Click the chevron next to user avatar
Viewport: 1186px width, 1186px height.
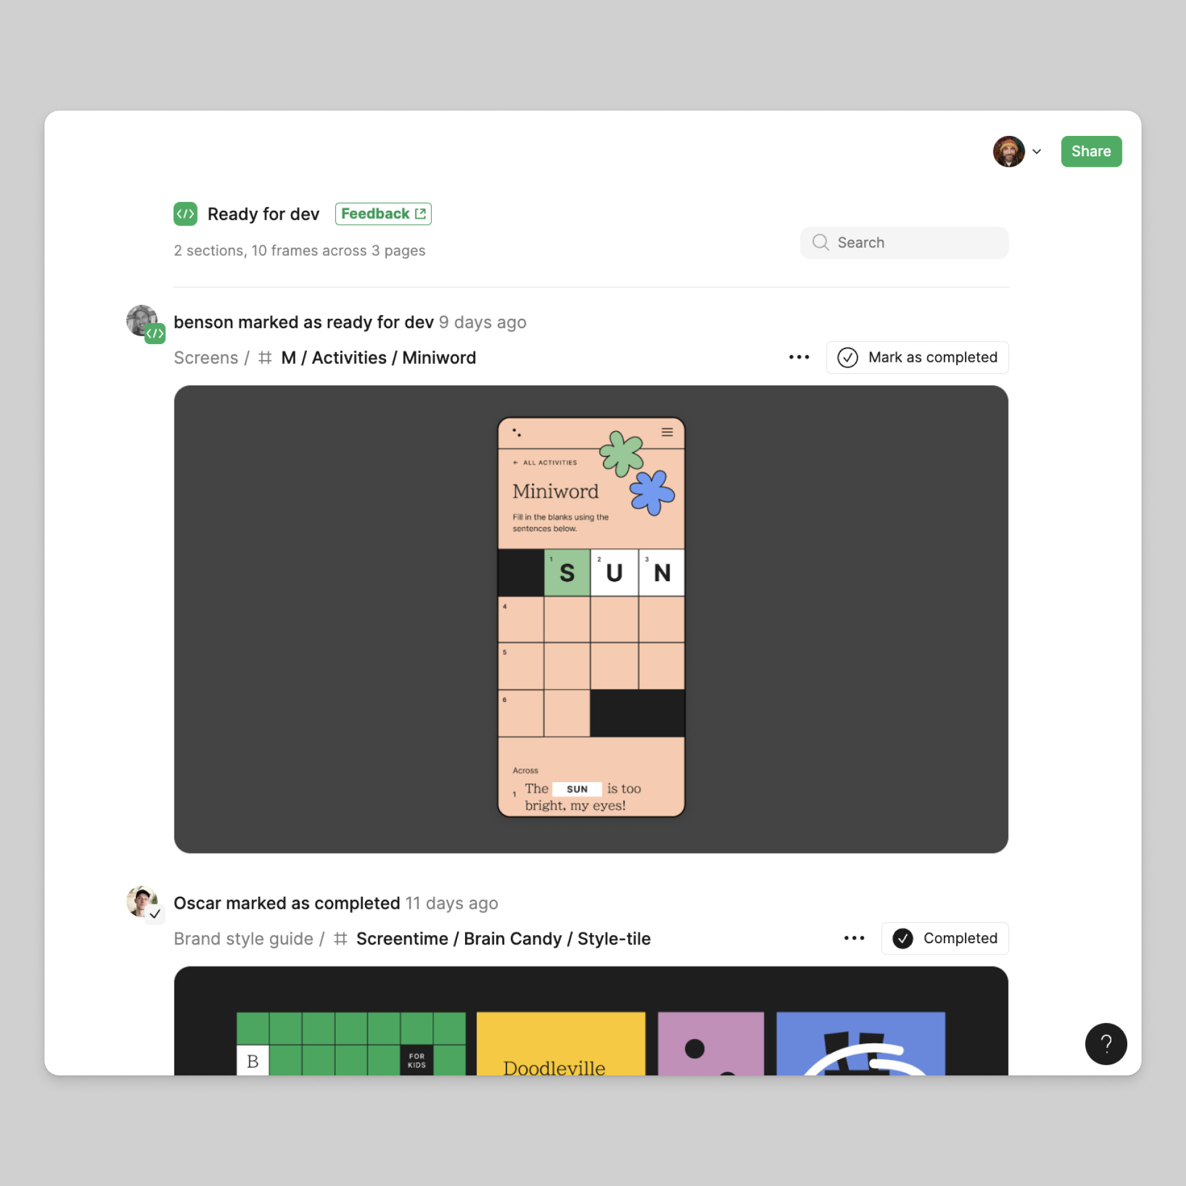click(x=1038, y=151)
